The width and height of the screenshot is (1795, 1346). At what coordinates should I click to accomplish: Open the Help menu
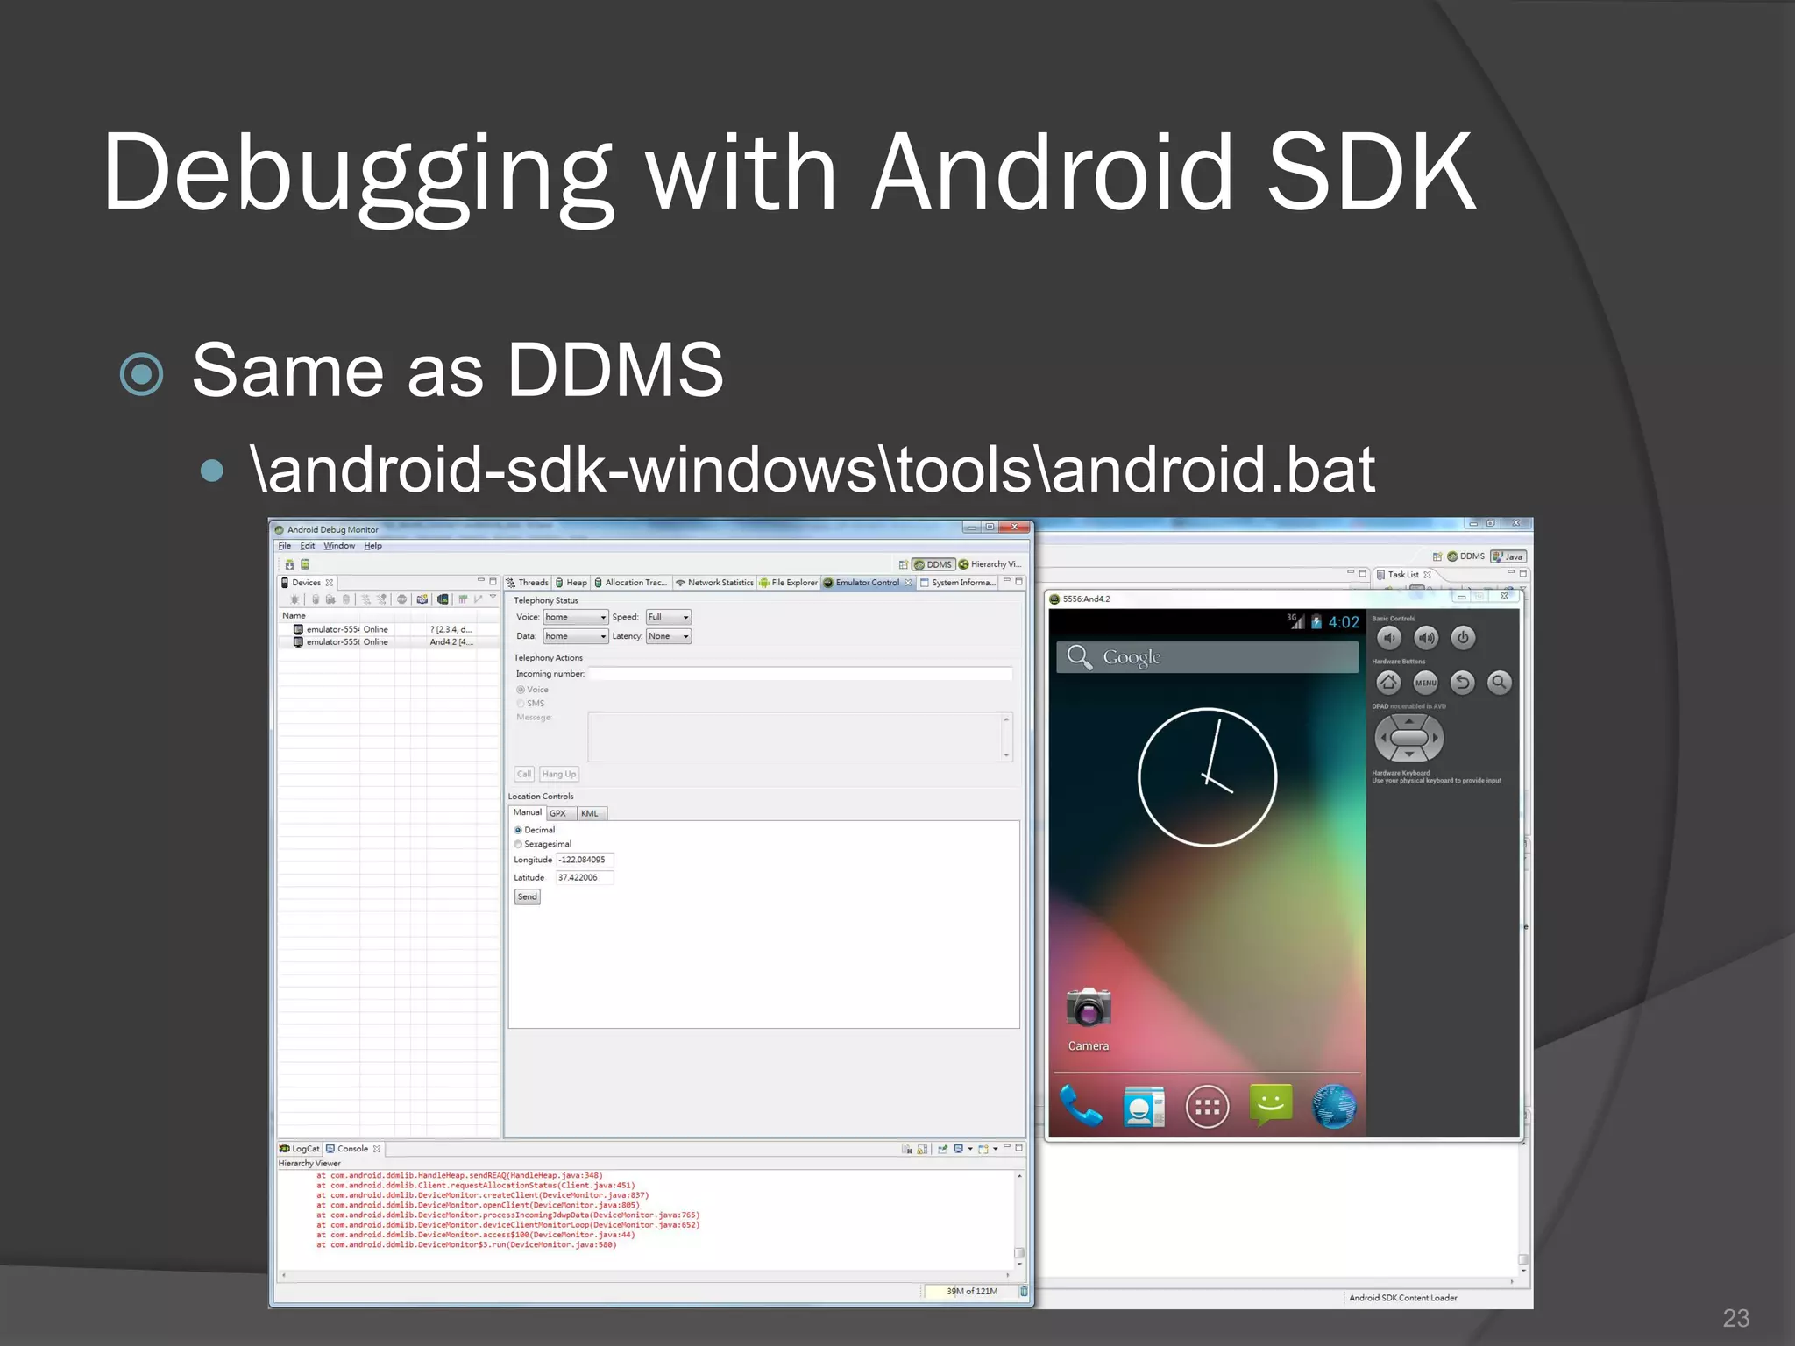pyautogui.click(x=373, y=546)
